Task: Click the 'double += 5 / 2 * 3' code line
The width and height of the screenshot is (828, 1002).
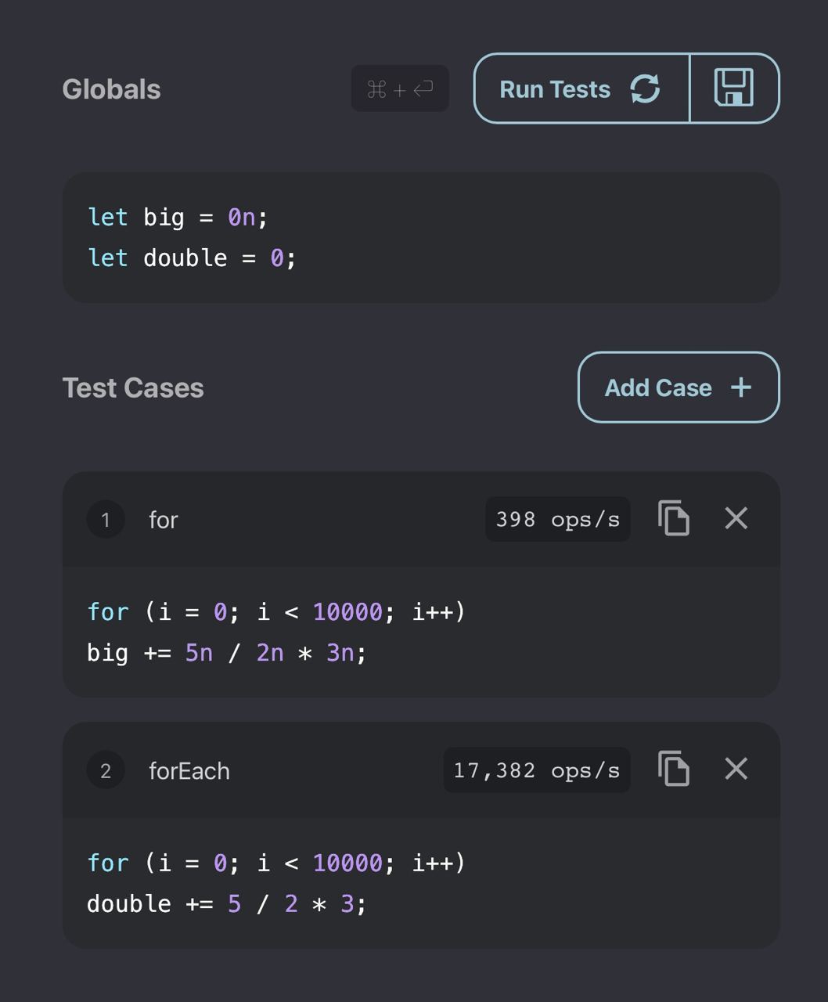Action: click(x=227, y=903)
